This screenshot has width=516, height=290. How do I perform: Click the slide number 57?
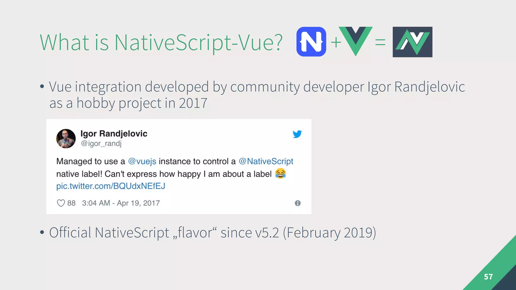(x=488, y=277)
